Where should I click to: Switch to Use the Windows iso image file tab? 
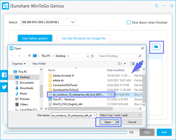pyautogui.click(x=84, y=38)
